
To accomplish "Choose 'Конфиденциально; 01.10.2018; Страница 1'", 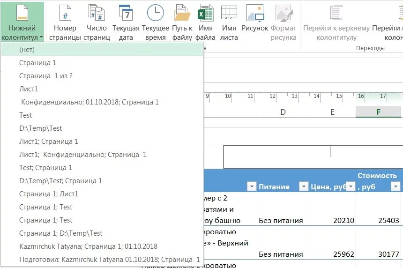I will pyautogui.click(x=102, y=102).
